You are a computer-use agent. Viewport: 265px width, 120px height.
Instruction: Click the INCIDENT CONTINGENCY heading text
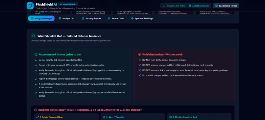[90, 110]
